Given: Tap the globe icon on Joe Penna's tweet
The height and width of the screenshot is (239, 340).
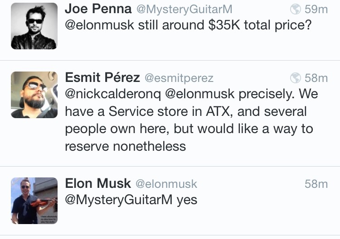Looking at the screenshot, I should pos(295,9).
